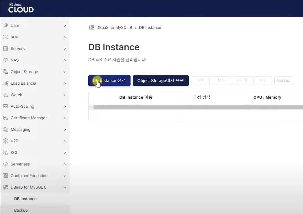Collapse the DBaaS for MySQL 8 chevron

click(x=65, y=187)
